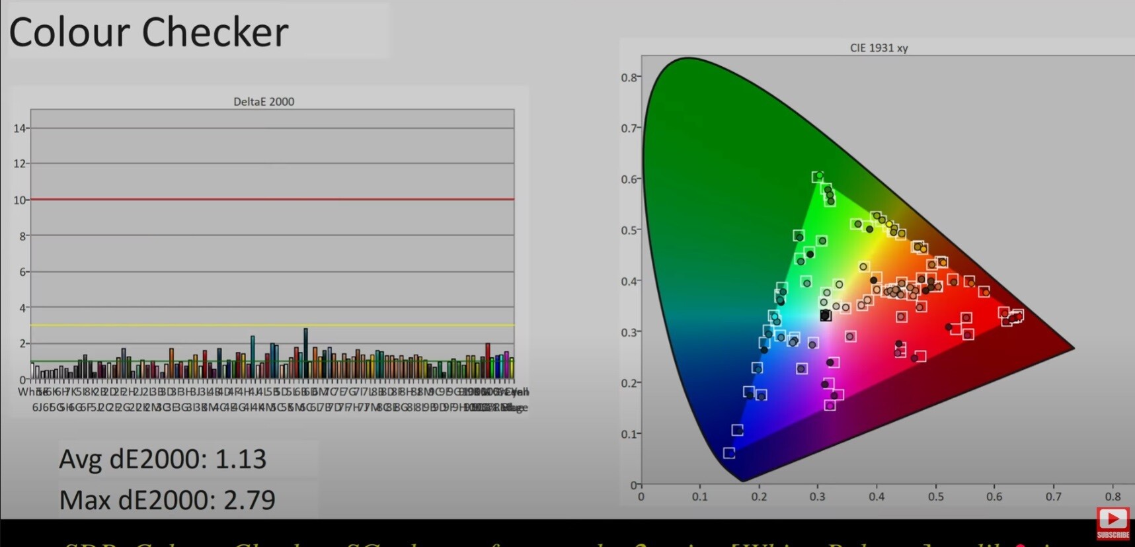Click the 2 label on the DeltaE axis

(x=22, y=343)
